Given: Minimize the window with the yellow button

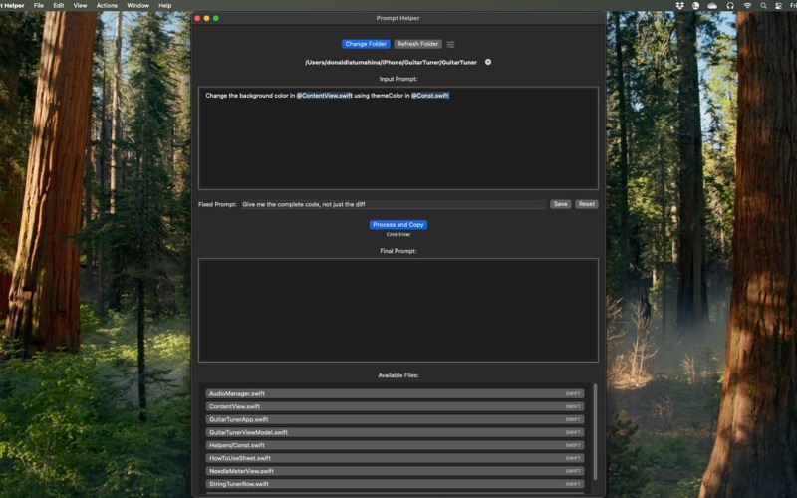Looking at the screenshot, I should pos(207,18).
